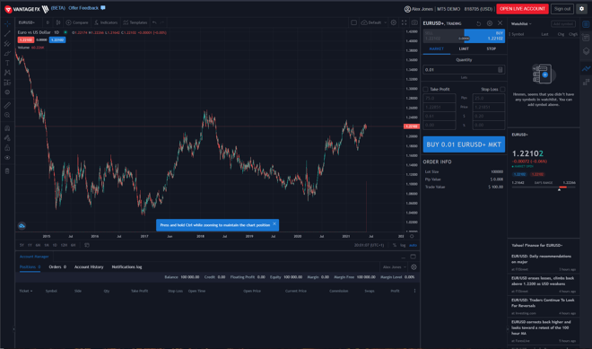Open the top-right settings gear
Viewport: 592px width, 349px height.
(582, 9)
